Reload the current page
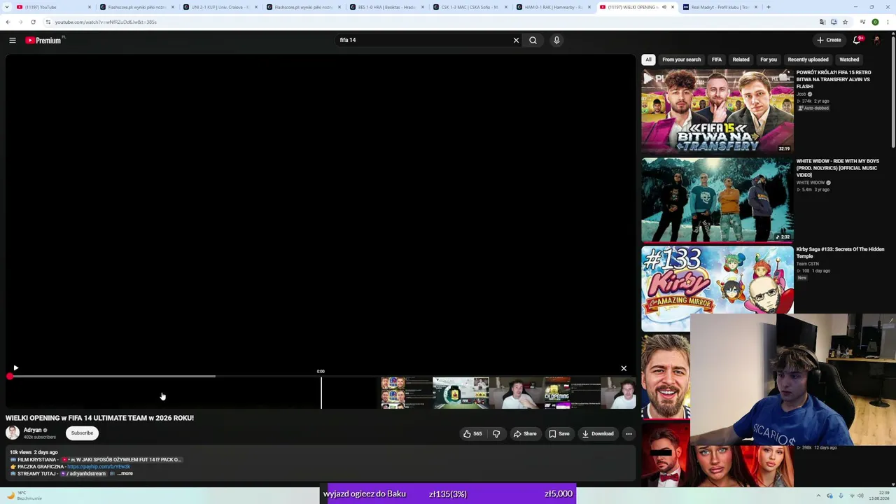Viewport: 896px width, 504px height. pyautogui.click(x=33, y=22)
